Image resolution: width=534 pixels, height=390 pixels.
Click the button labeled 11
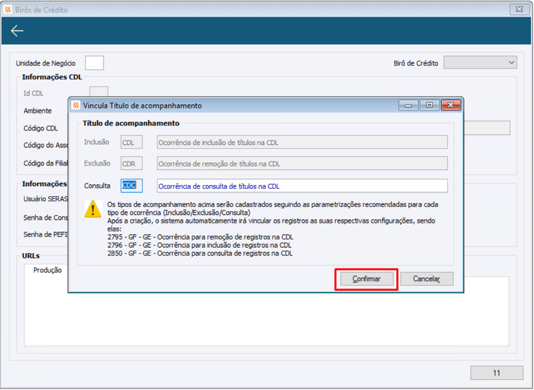(x=497, y=373)
